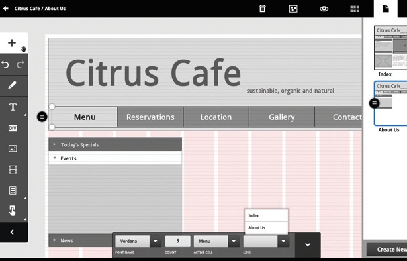Collapse the left toolbar with chevron
This screenshot has width=407, height=261.
[x=12, y=232]
